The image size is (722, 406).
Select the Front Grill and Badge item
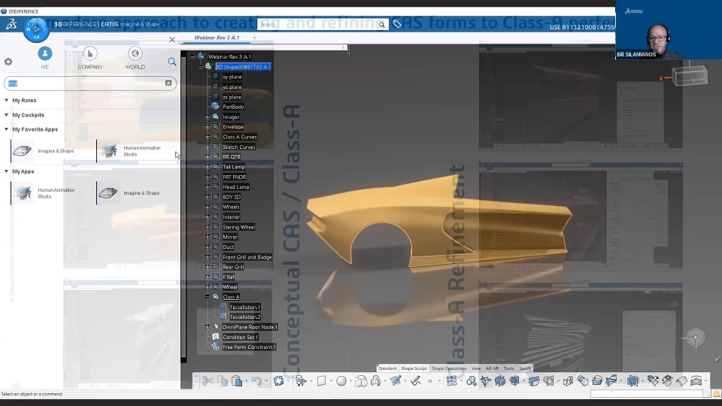coord(247,257)
